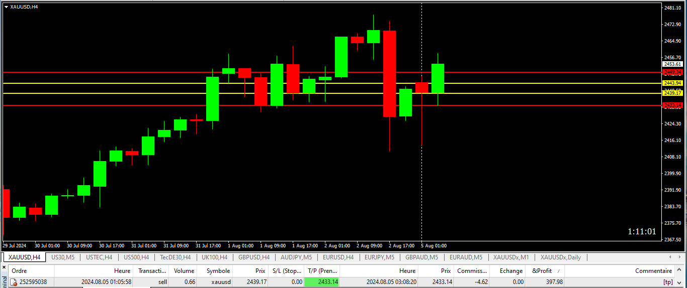Click the '29 Jul 2024' time axis label
Viewport: 687px width, 288px height.
coord(15,246)
